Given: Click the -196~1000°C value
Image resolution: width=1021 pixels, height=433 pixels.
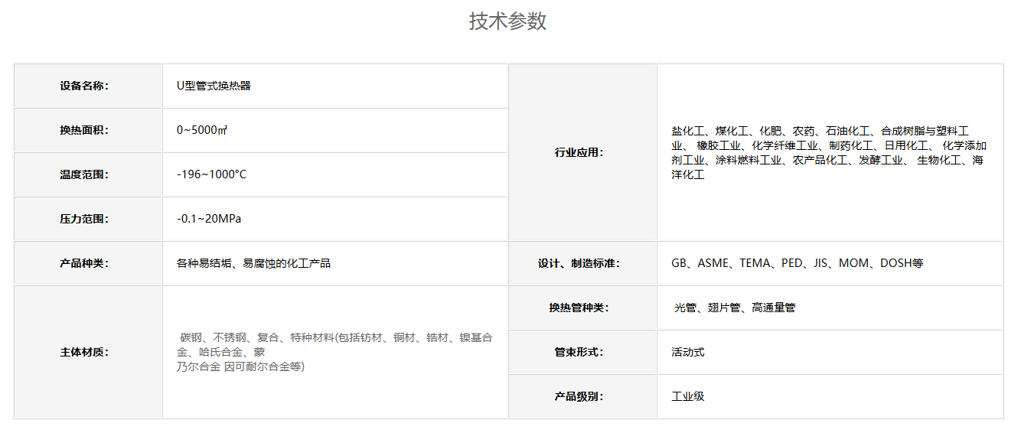Looking at the screenshot, I should (x=212, y=174).
